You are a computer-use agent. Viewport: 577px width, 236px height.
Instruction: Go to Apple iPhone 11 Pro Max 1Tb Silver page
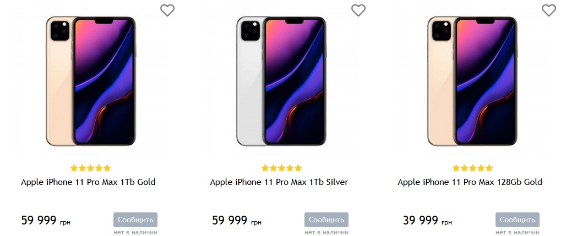pos(279,182)
